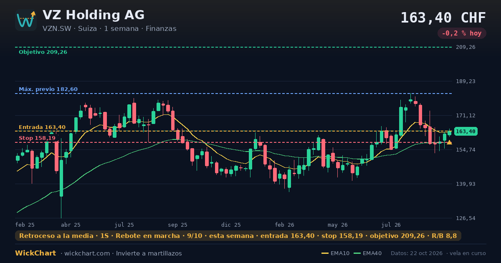Click the EMA40 legend entry
Image resolution: width=501 pixels, height=263 pixels.
[x=367, y=253]
